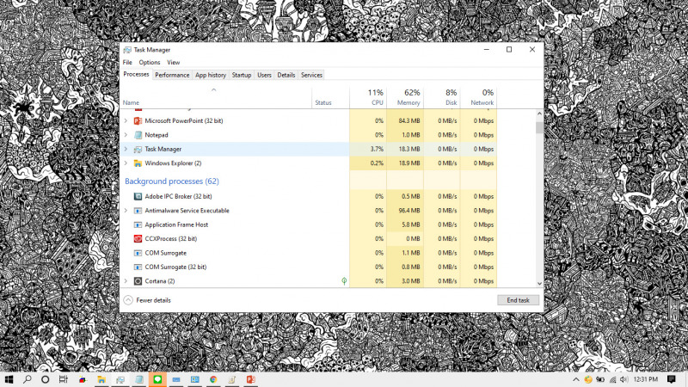Image resolution: width=688 pixels, height=387 pixels.
Task: Select the COM Surrogate (32 bit) row
Action: (x=310, y=267)
